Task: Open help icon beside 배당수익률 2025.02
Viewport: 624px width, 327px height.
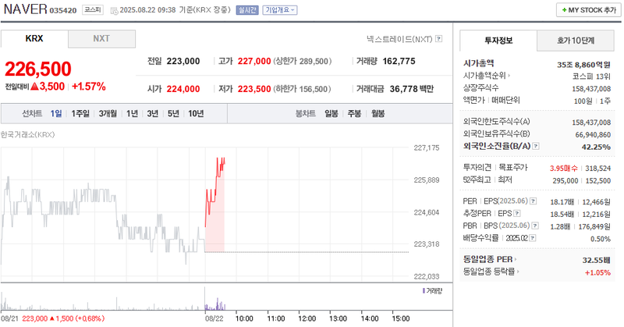Action: tap(533, 238)
